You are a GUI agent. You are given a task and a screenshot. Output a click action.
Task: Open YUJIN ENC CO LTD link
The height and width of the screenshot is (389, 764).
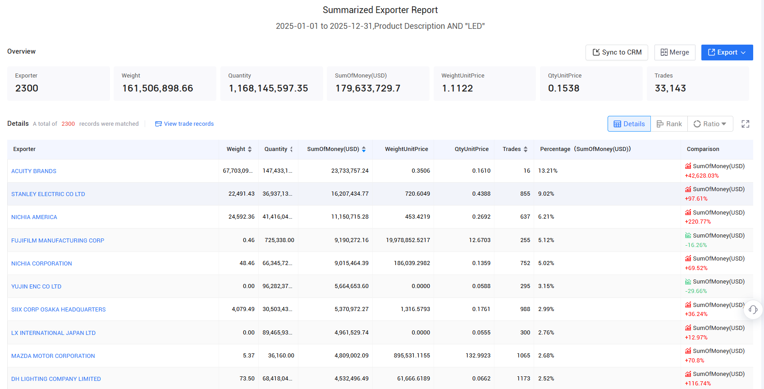[x=36, y=287]
